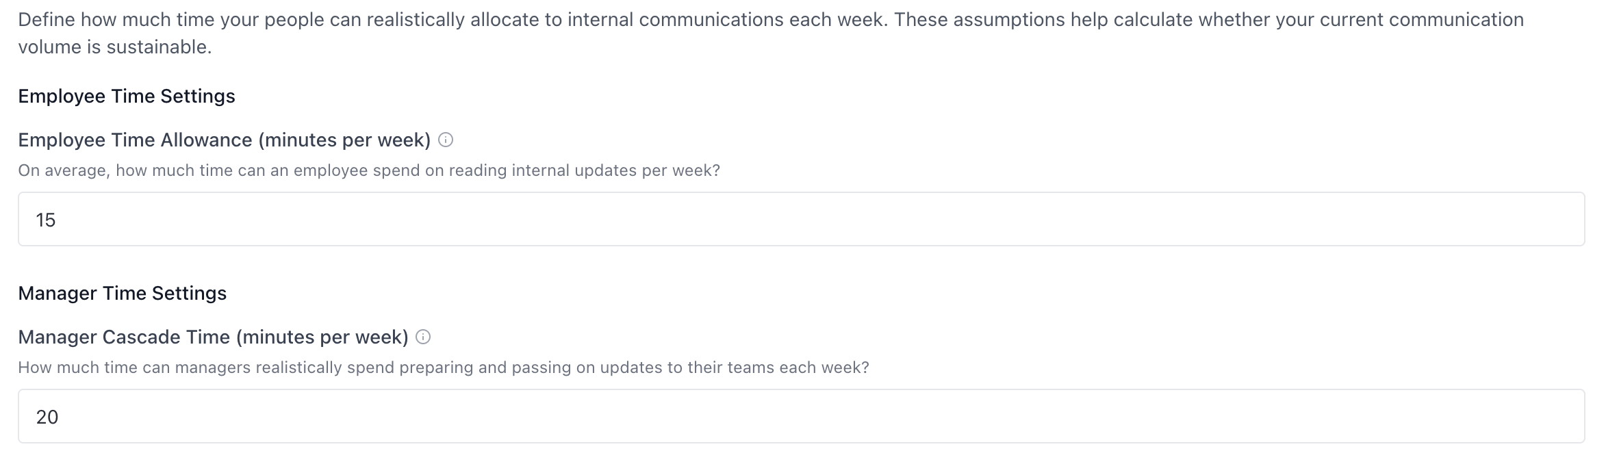Show the Manager Cascade Time info tooltip
Image resolution: width=1606 pixels, height=464 pixels.
click(423, 337)
